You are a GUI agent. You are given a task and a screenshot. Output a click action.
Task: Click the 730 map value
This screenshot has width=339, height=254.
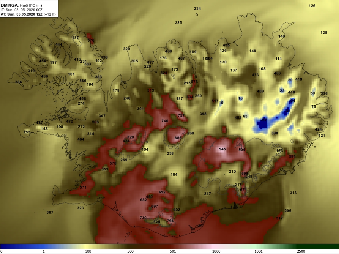coord(143,218)
